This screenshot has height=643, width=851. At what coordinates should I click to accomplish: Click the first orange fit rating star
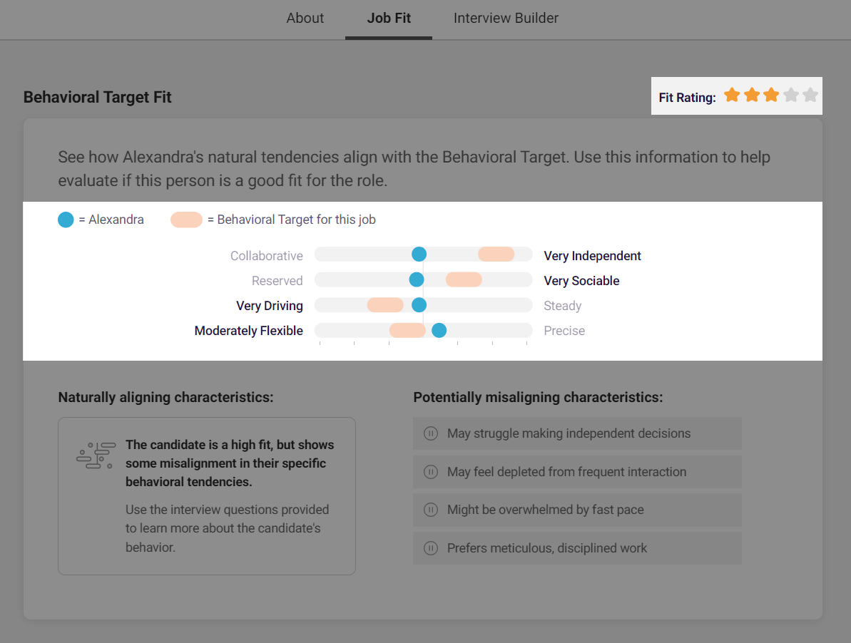click(732, 96)
